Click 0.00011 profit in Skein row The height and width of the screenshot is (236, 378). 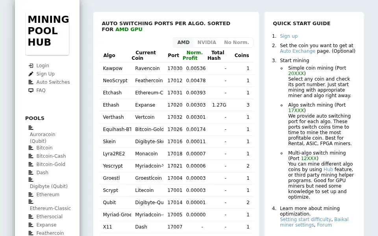(196, 141)
